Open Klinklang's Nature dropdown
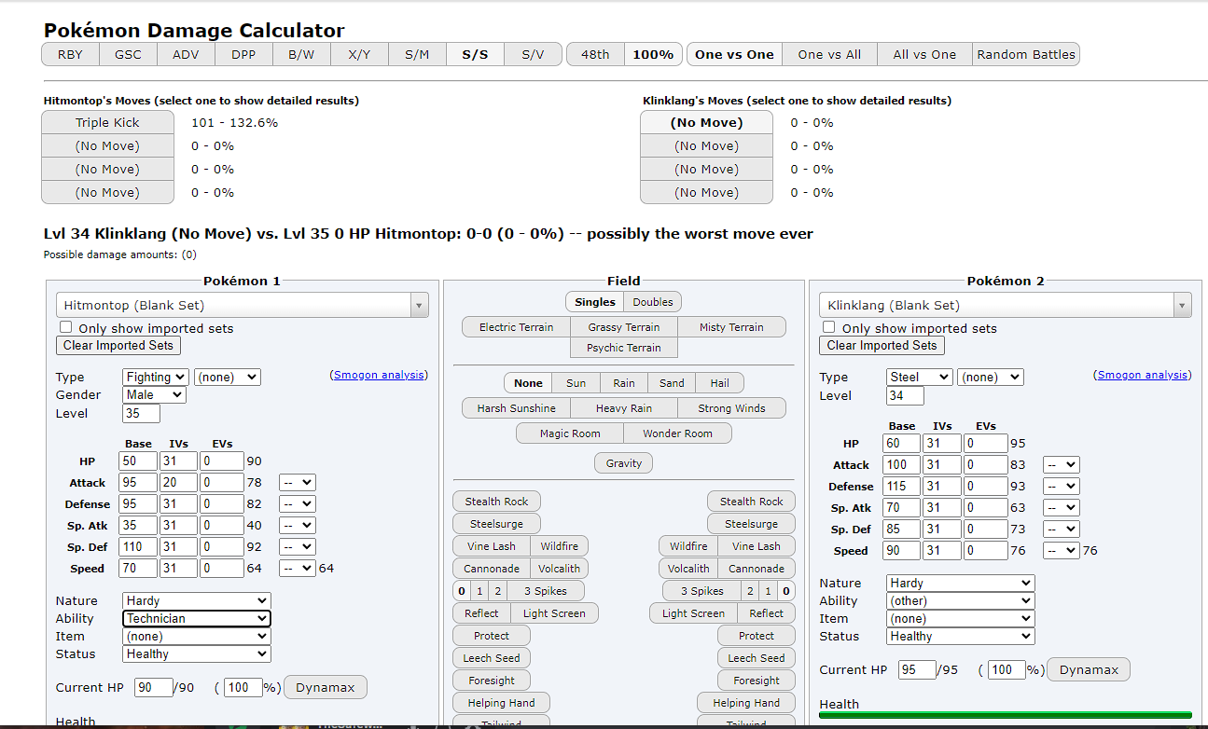 pyautogui.click(x=961, y=583)
